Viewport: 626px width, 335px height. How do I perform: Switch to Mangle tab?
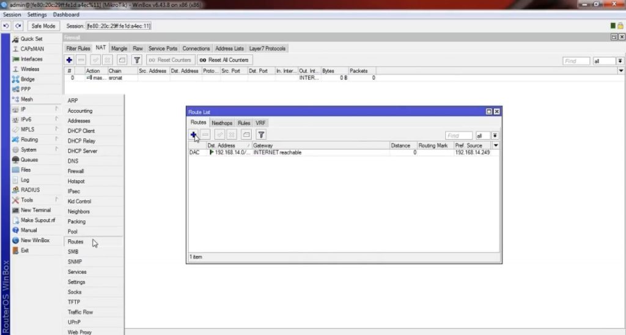119,49
